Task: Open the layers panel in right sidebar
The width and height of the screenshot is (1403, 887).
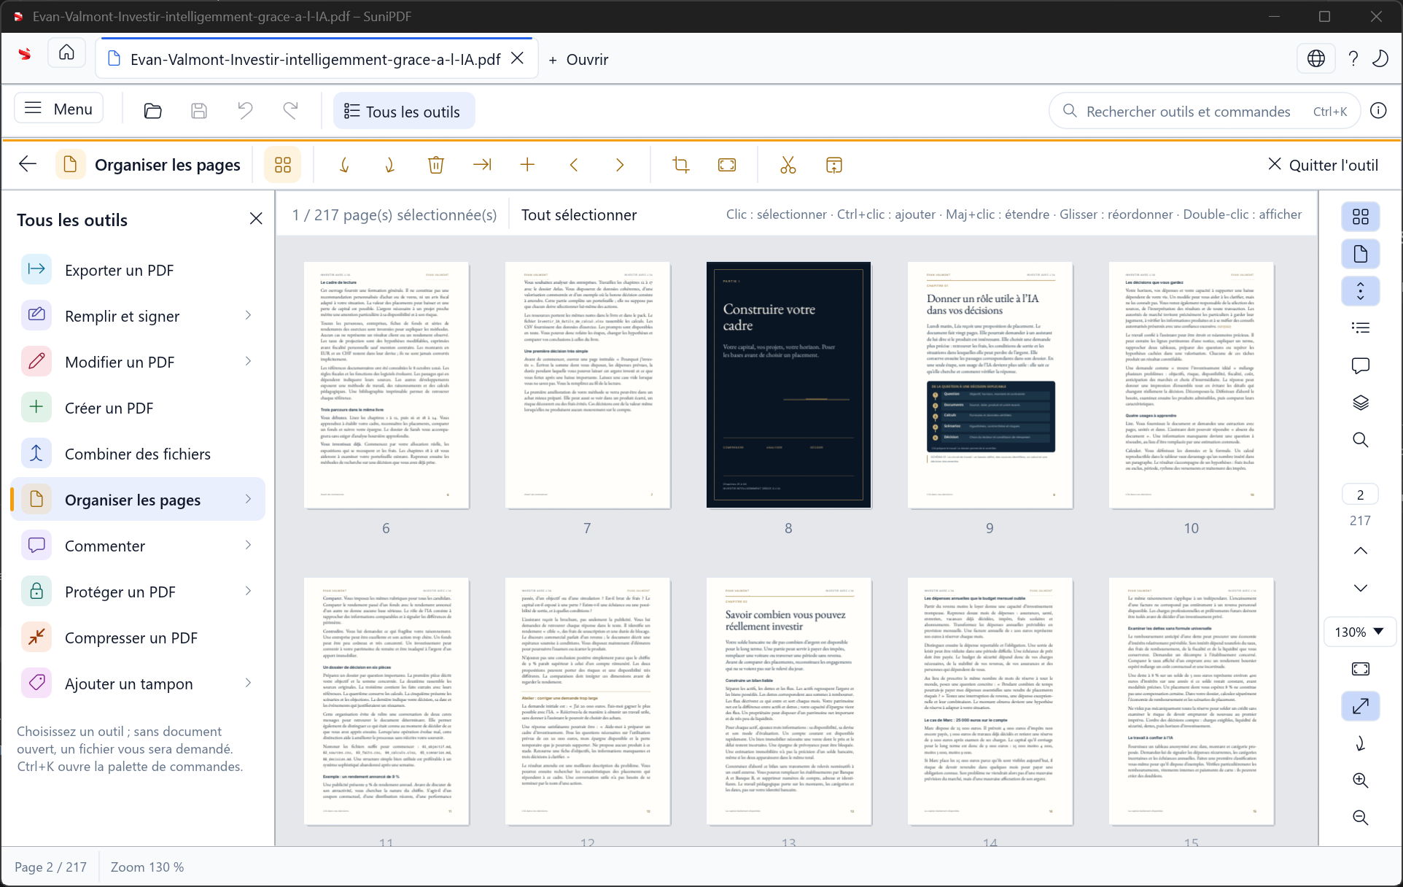Action: coord(1360,403)
